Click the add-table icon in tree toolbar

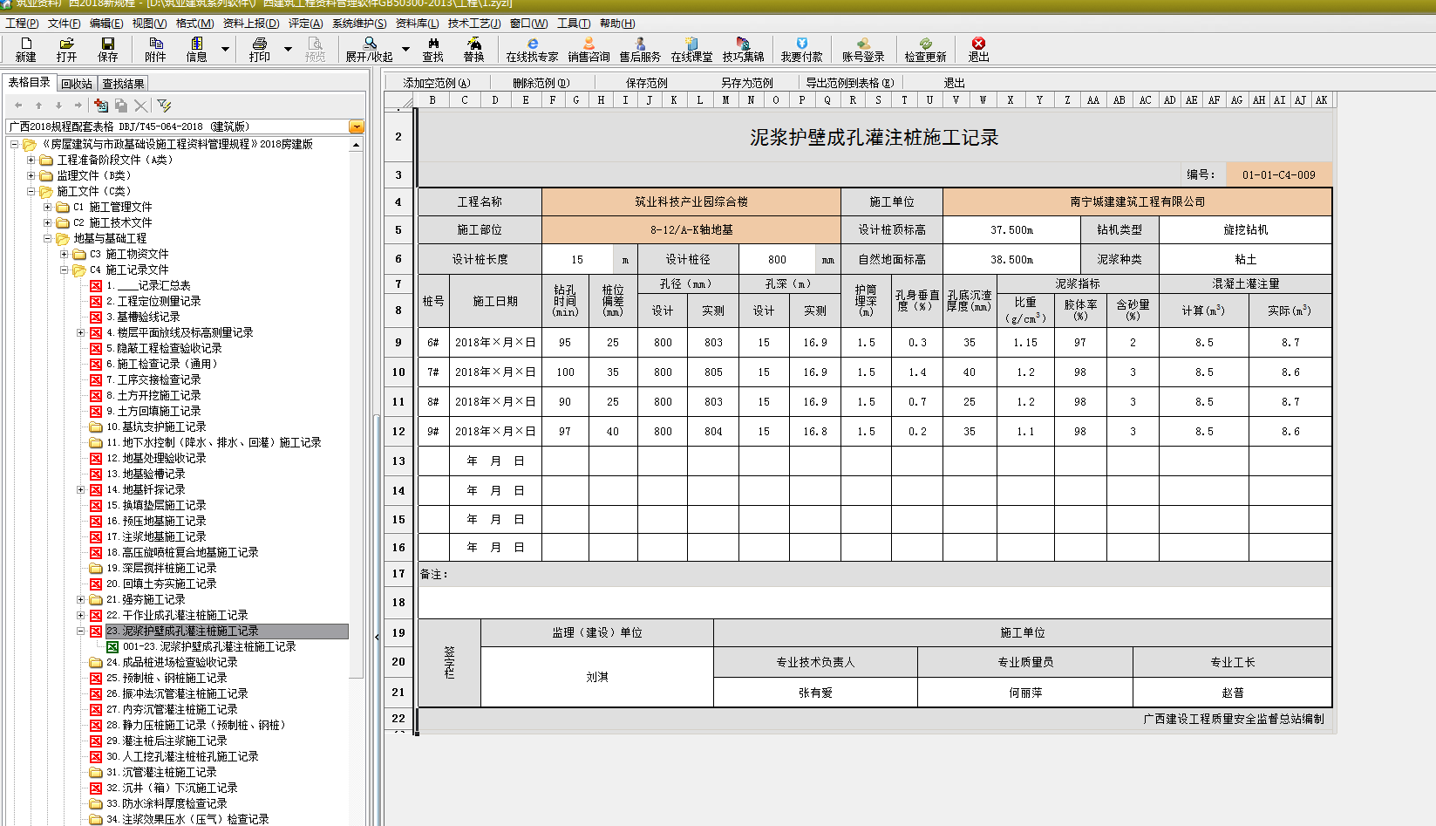click(x=101, y=106)
